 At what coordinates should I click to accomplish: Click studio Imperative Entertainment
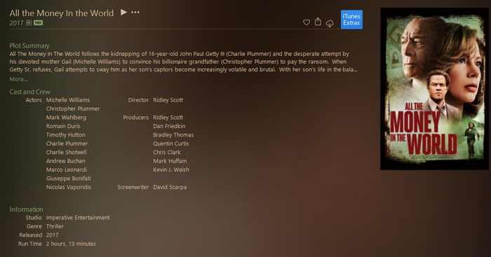click(78, 218)
